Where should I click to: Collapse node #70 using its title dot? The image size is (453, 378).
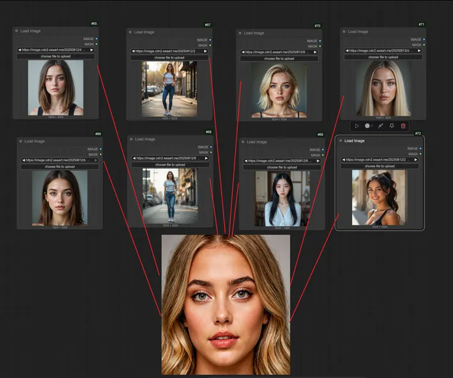(x=240, y=33)
